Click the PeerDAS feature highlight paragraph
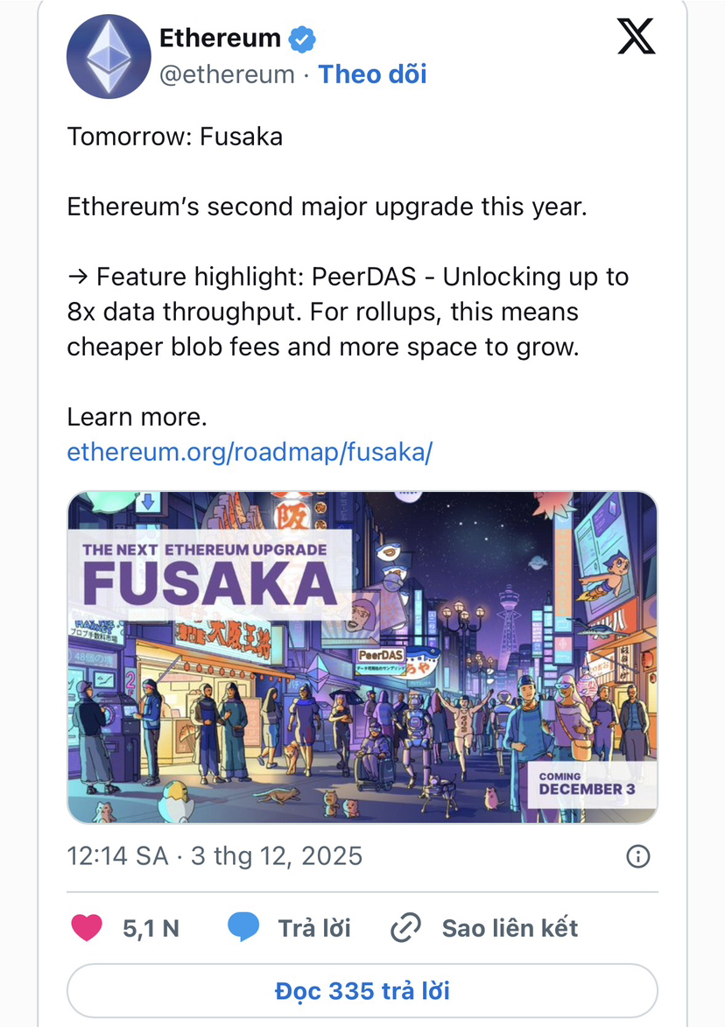Viewport: 725px width, 1027px height. pyautogui.click(x=348, y=312)
